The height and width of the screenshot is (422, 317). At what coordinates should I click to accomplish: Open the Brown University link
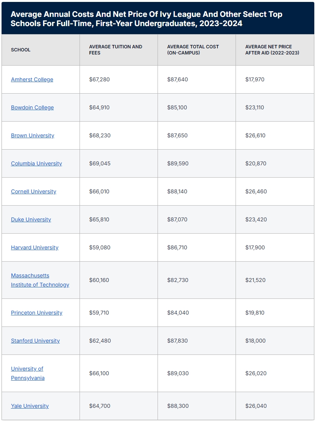click(33, 135)
